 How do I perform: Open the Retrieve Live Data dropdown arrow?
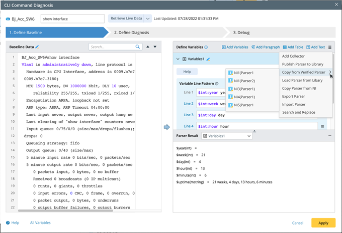(x=148, y=19)
